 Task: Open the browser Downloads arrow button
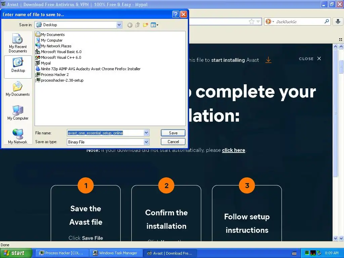pyautogui.click(x=338, y=21)
